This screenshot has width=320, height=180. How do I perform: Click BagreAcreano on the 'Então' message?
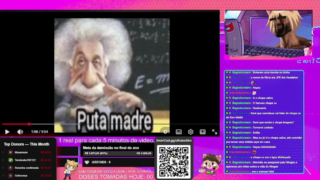click(241, 132)
